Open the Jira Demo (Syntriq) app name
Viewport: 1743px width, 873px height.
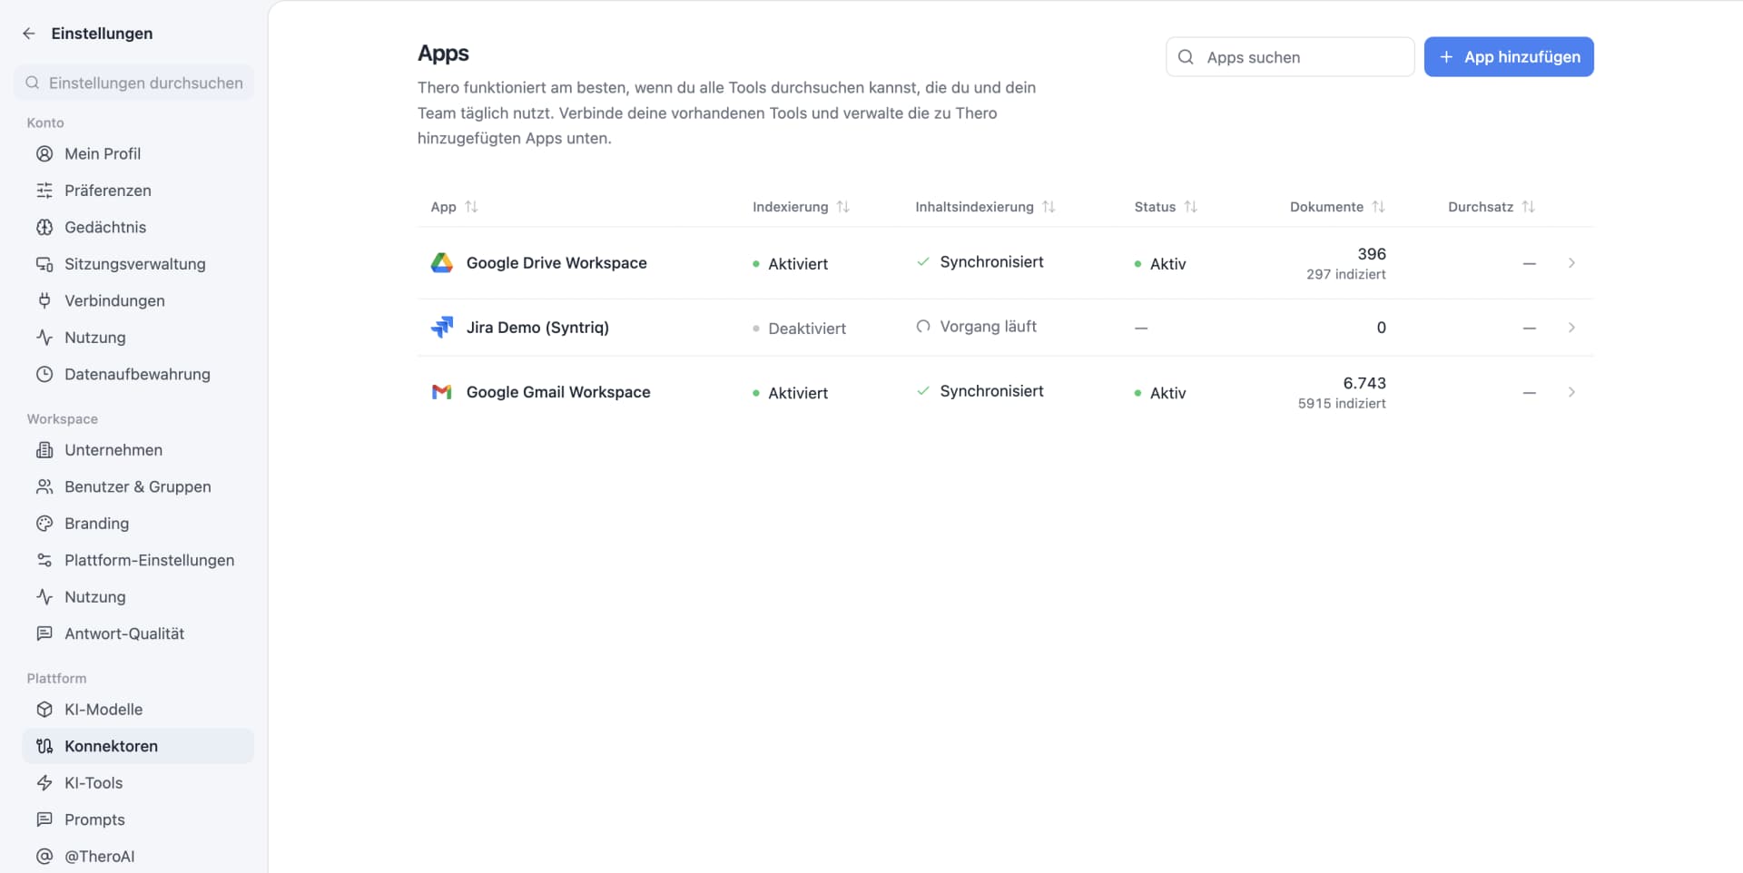[x=537, y=328]
